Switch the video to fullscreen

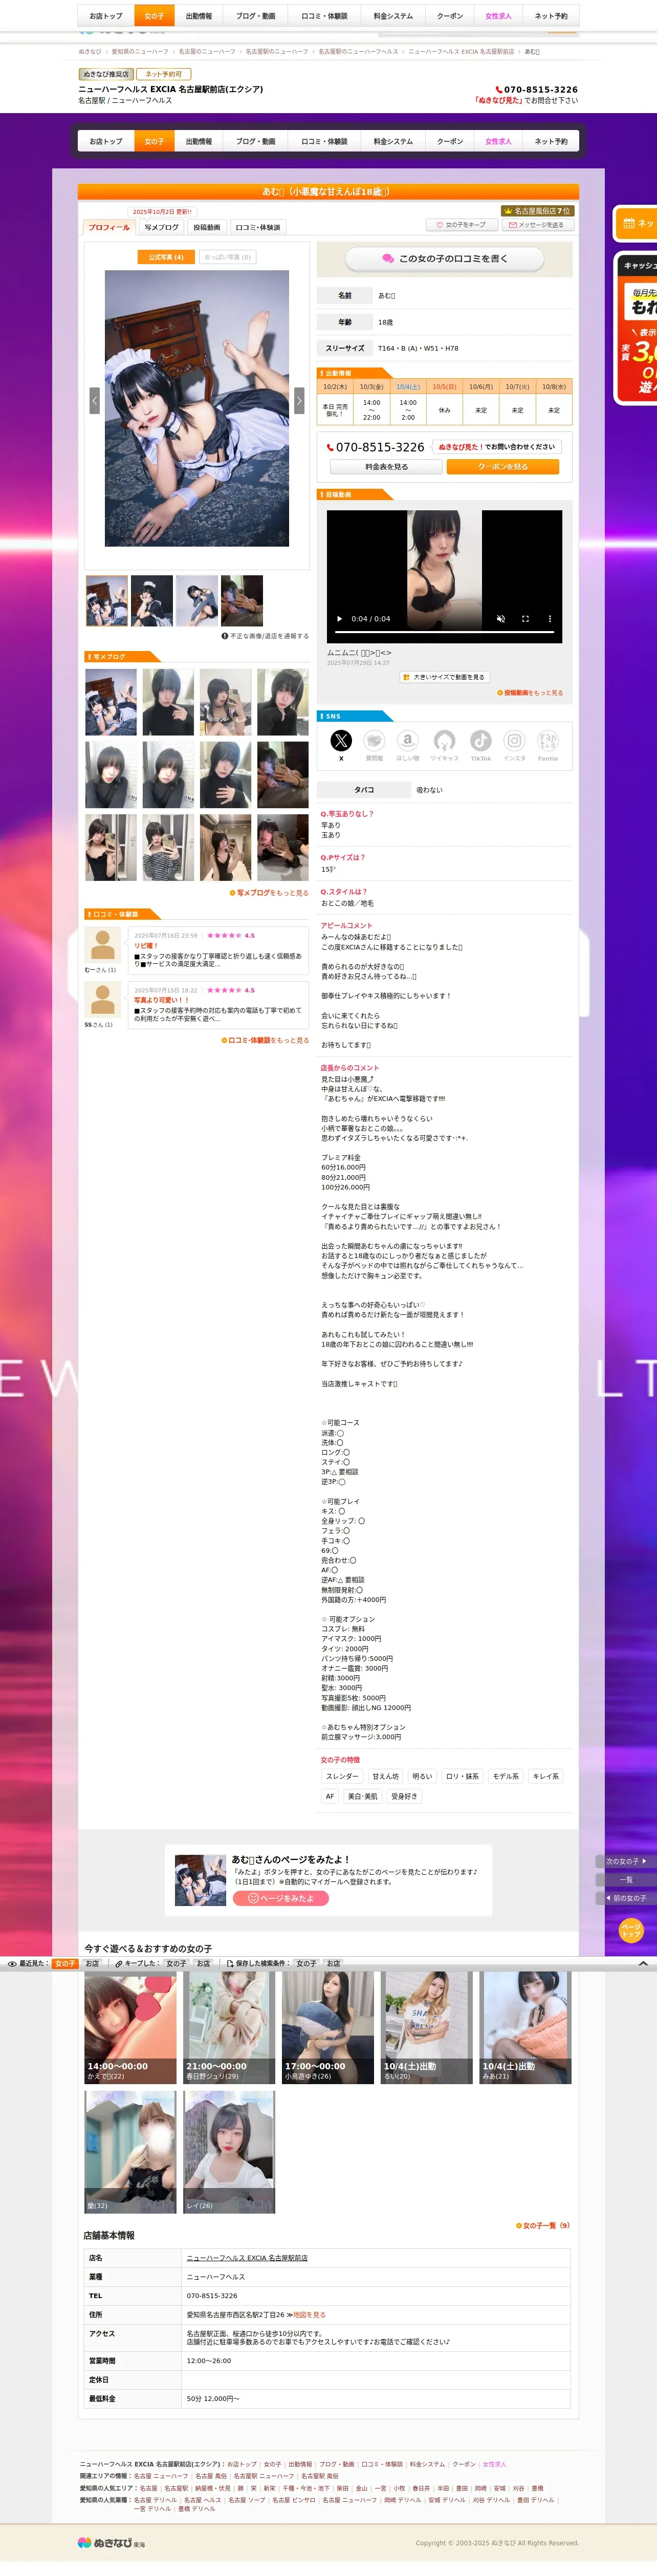525,618
